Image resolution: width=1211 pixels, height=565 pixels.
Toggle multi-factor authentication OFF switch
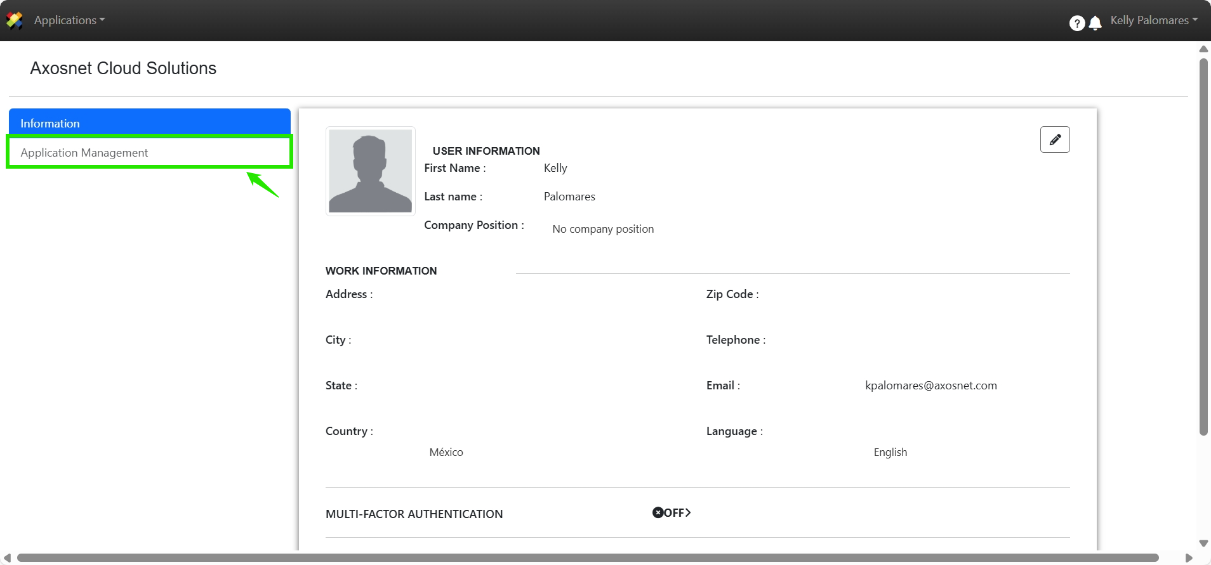pos(672,512)
